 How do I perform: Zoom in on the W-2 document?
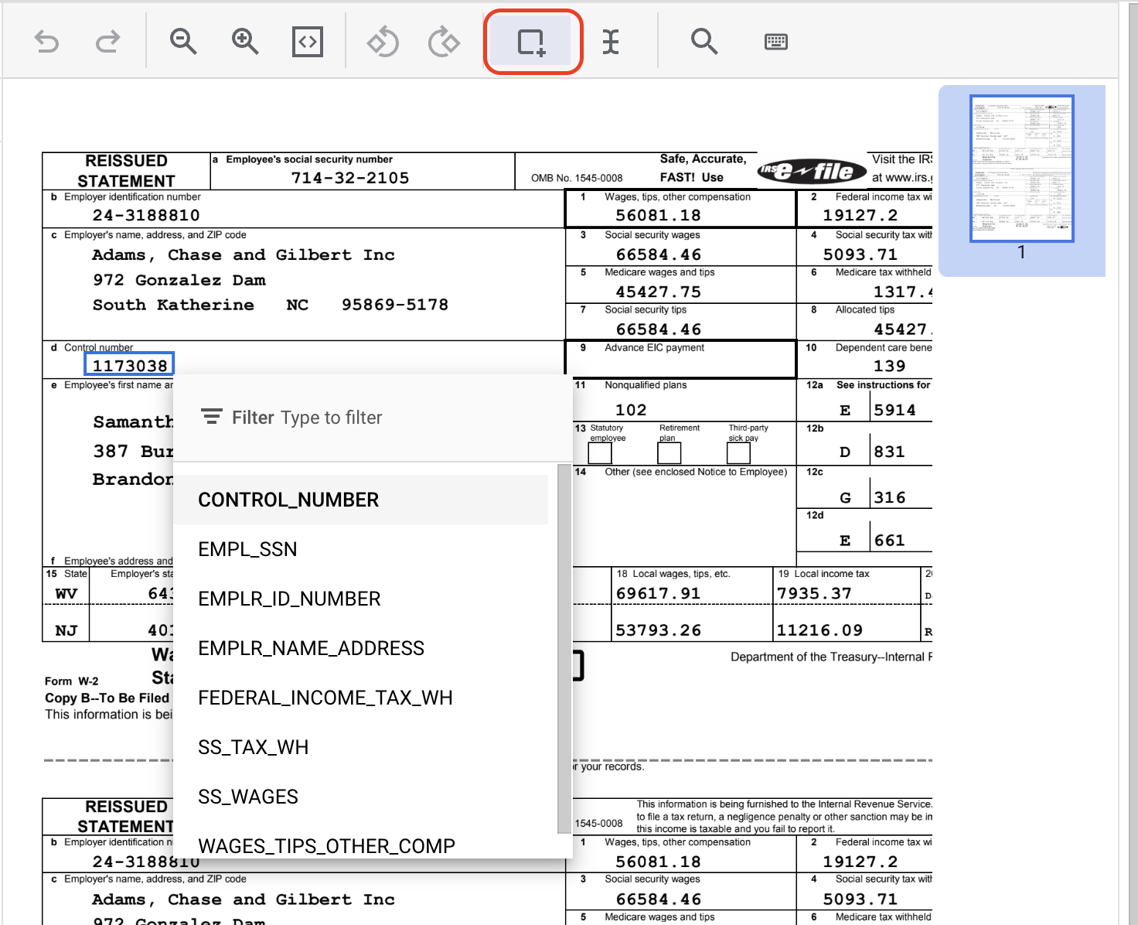pos(244,41)
